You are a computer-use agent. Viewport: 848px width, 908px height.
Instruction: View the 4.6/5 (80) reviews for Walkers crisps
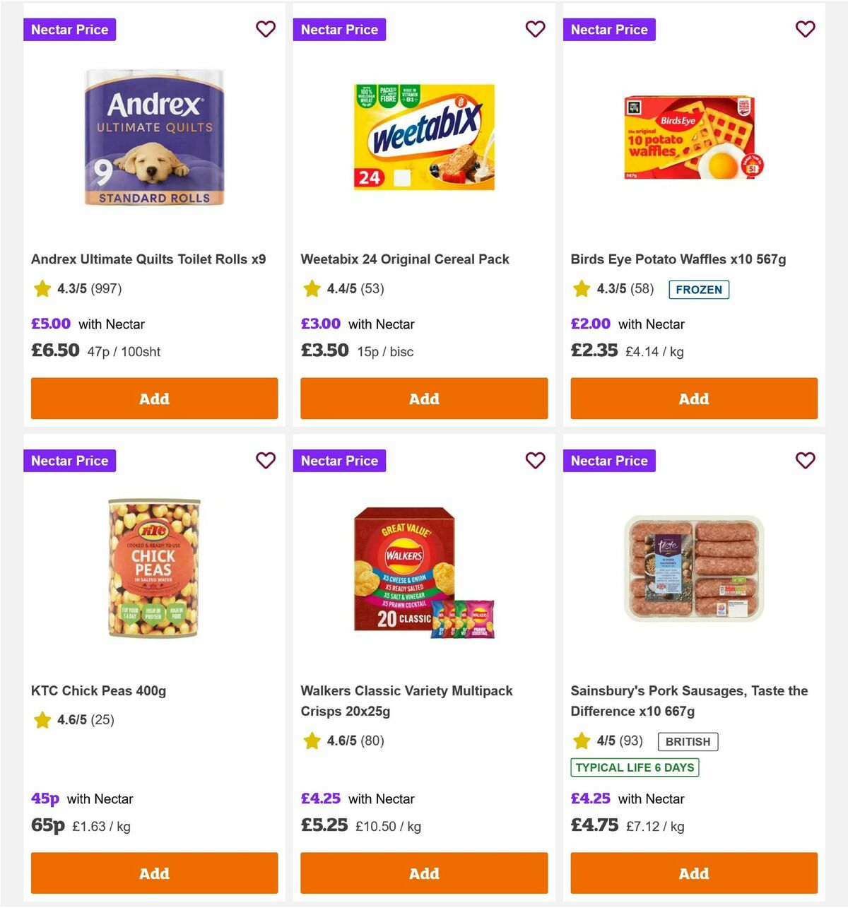pos(355,741)
